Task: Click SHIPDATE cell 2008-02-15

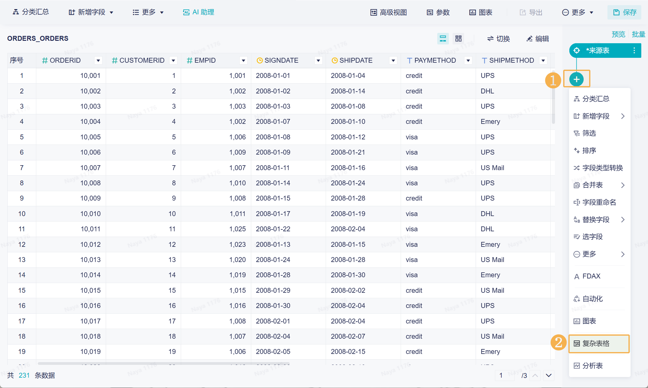Action: [x=363, y=351]
